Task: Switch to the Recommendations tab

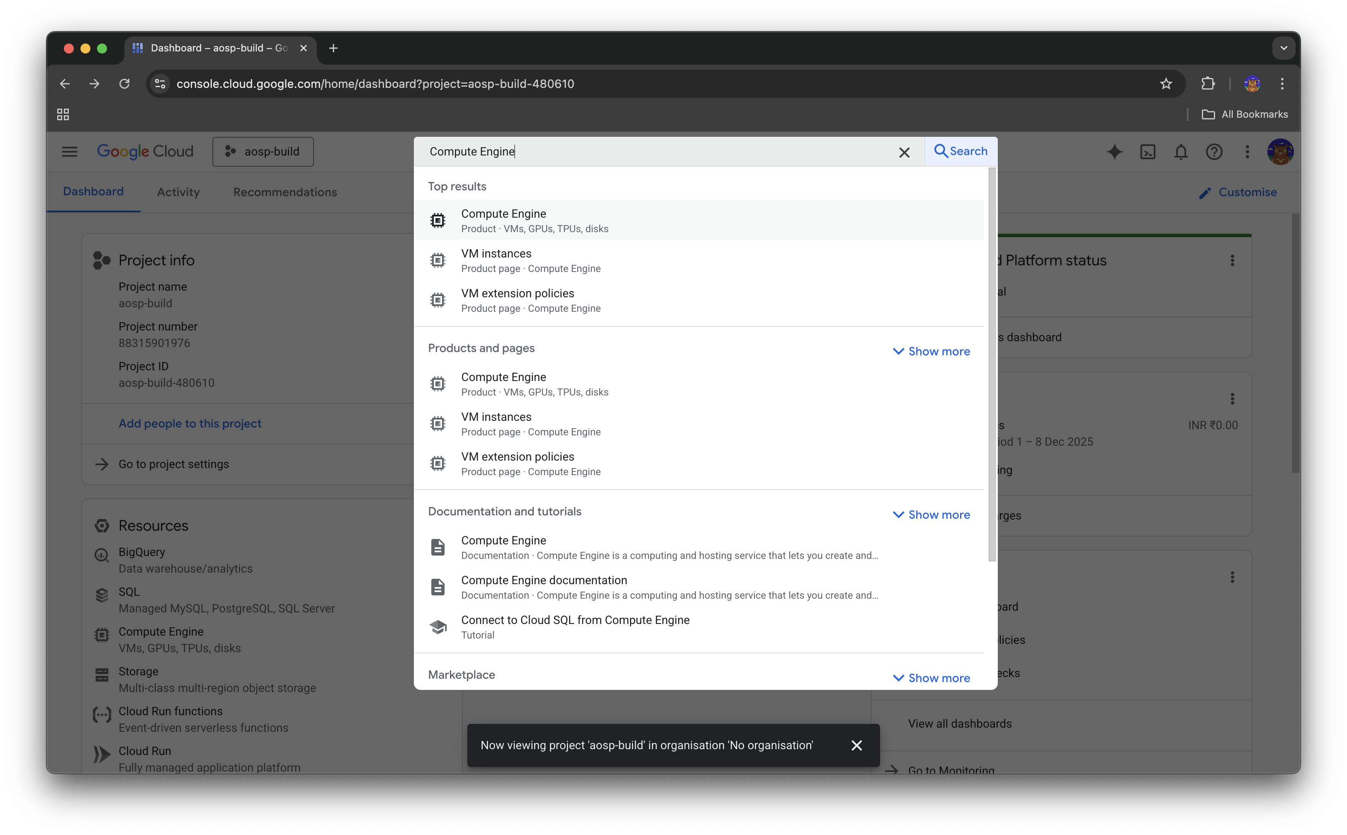Action: tap(285, 192)
